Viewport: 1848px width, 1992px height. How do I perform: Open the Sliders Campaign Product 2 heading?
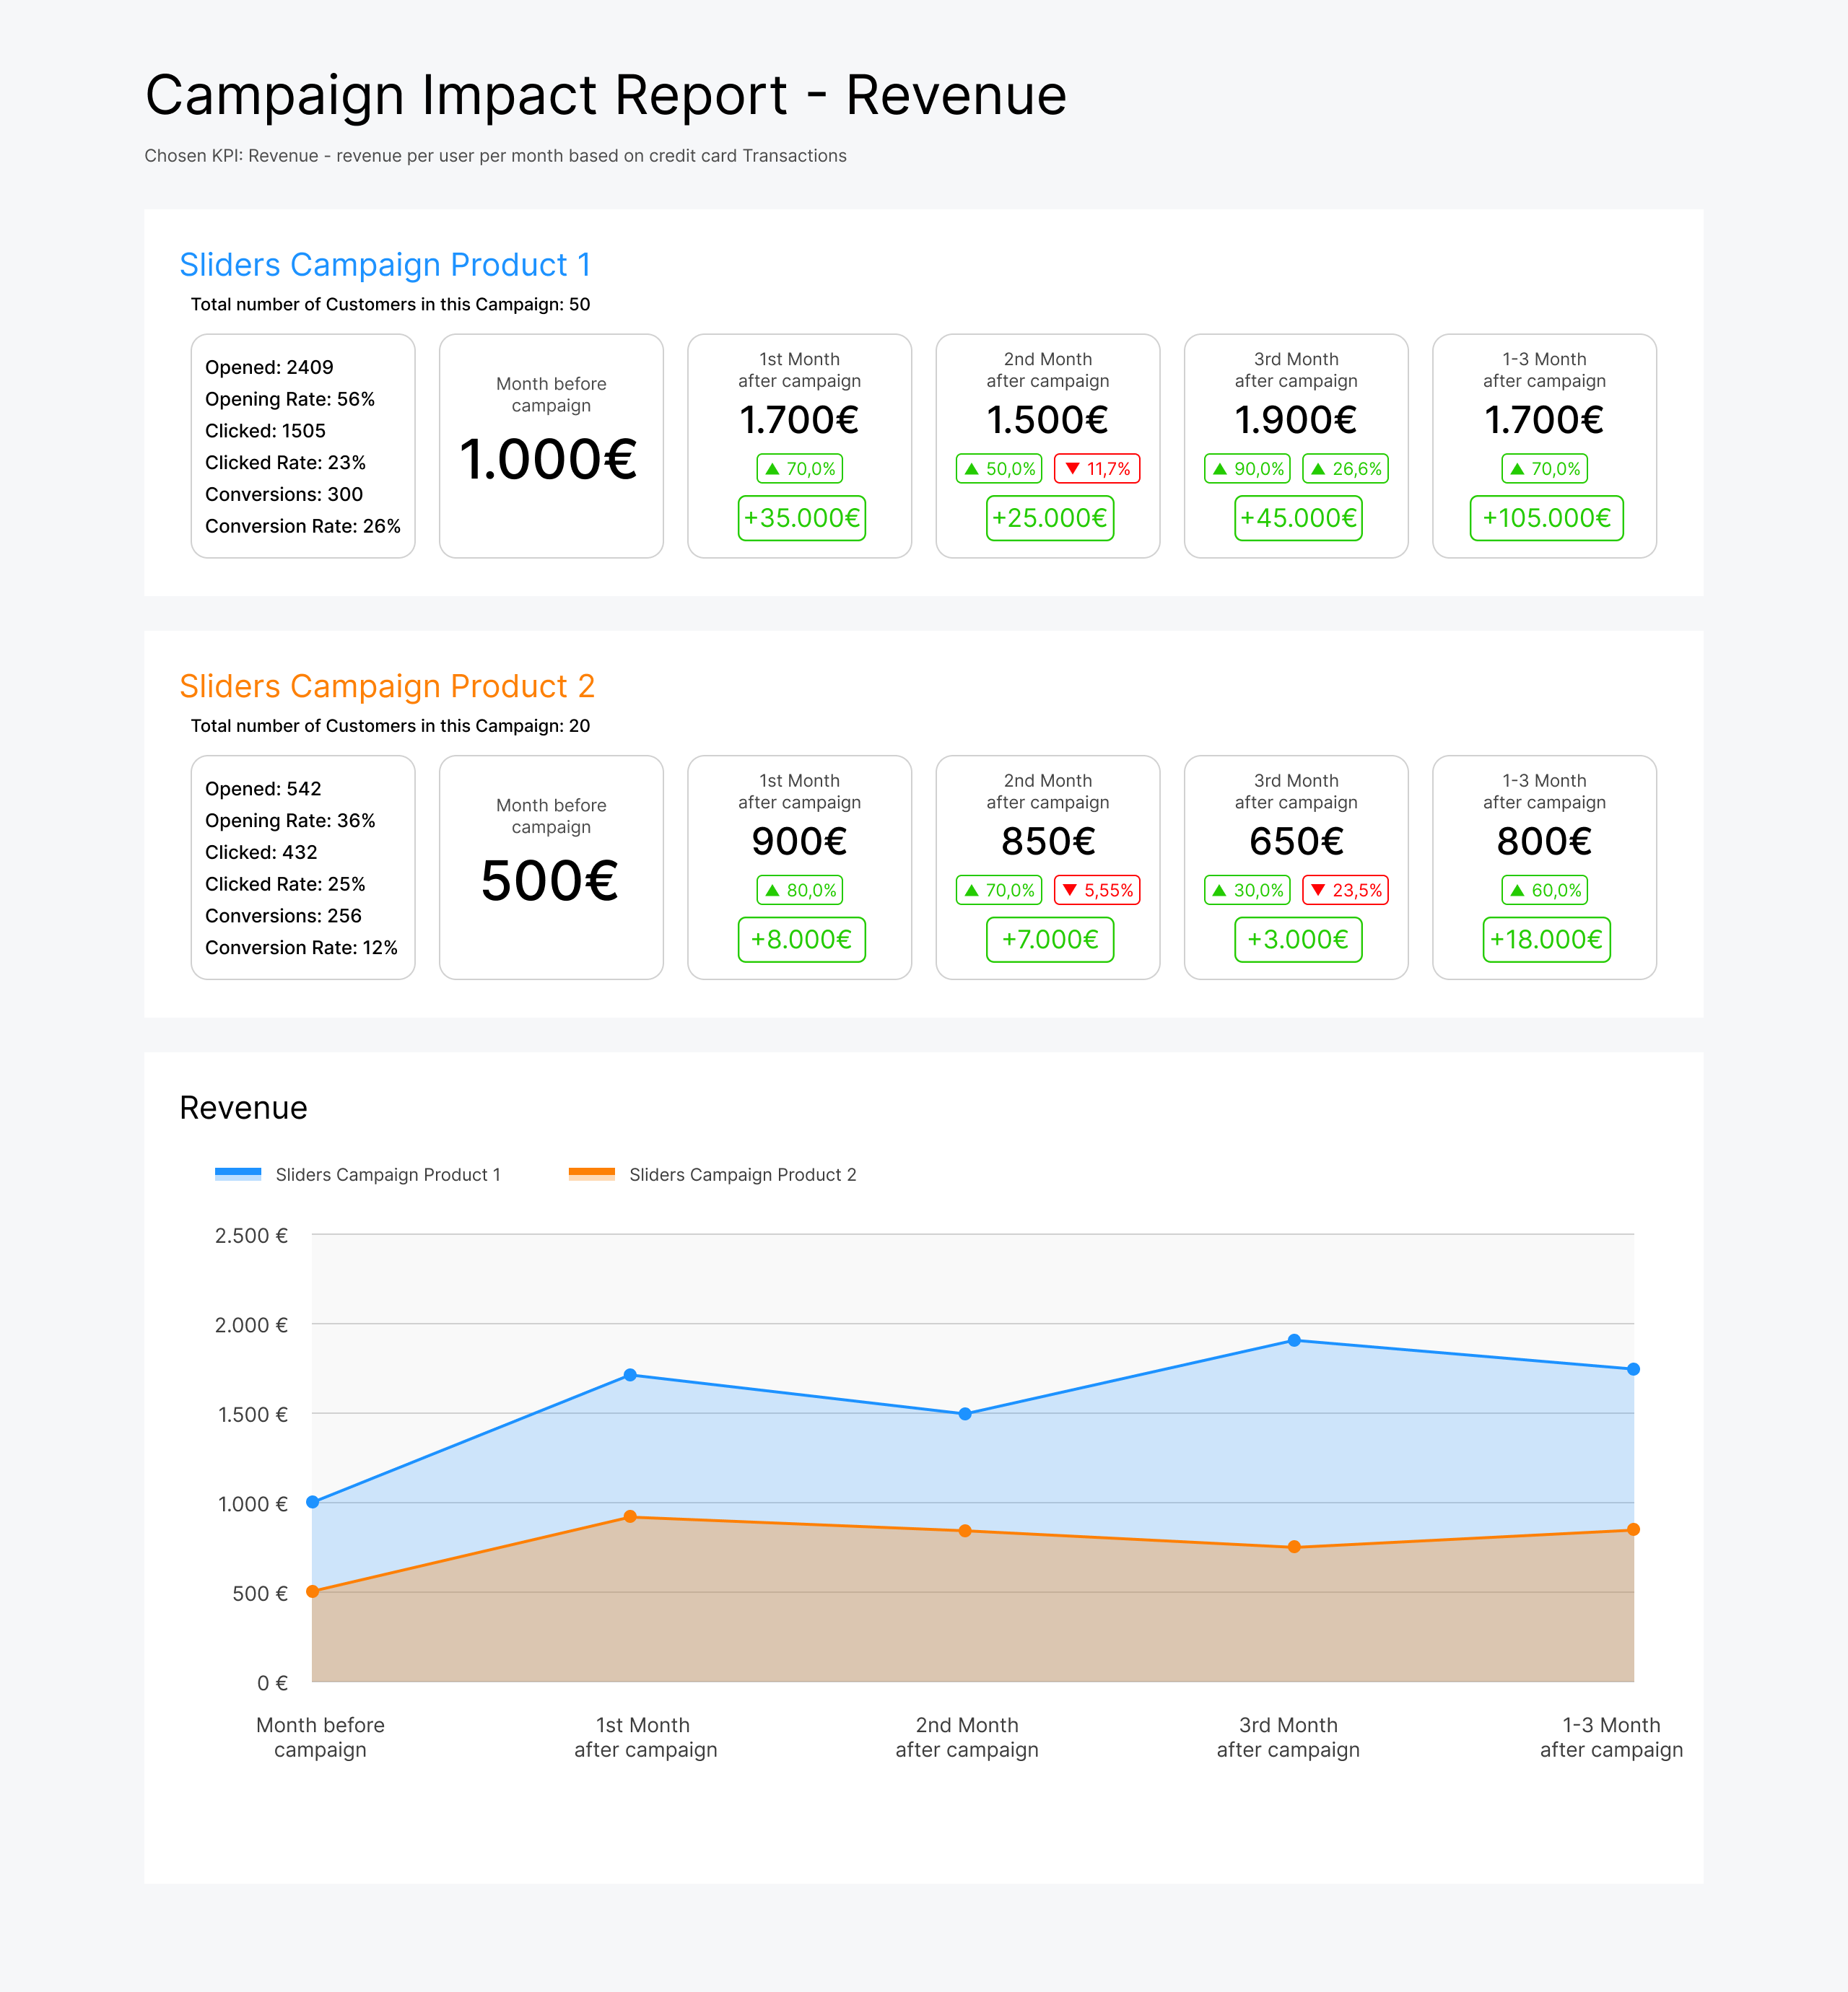pyautogui.click(x=387, y=686)
